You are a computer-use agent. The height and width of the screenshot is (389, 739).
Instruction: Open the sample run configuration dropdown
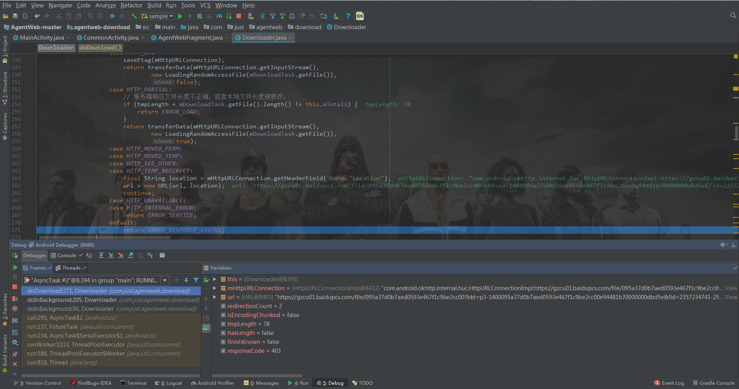(x=157, y=16)
